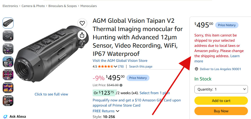
Task: Click the main product image
Action: pos(51,54)
